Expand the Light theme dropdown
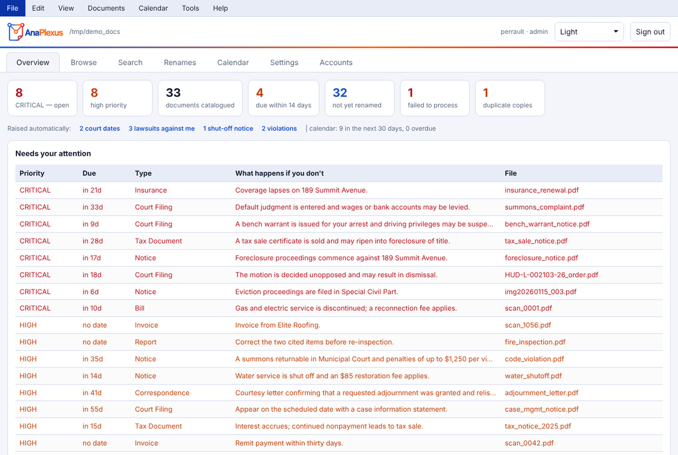The width and height of the screenshot is (678, 455). pyautogui.click(x=589, y=32)
